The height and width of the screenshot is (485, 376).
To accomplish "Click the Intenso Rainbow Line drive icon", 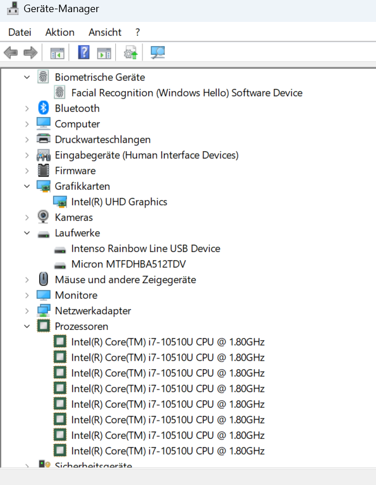I will 60,250.
